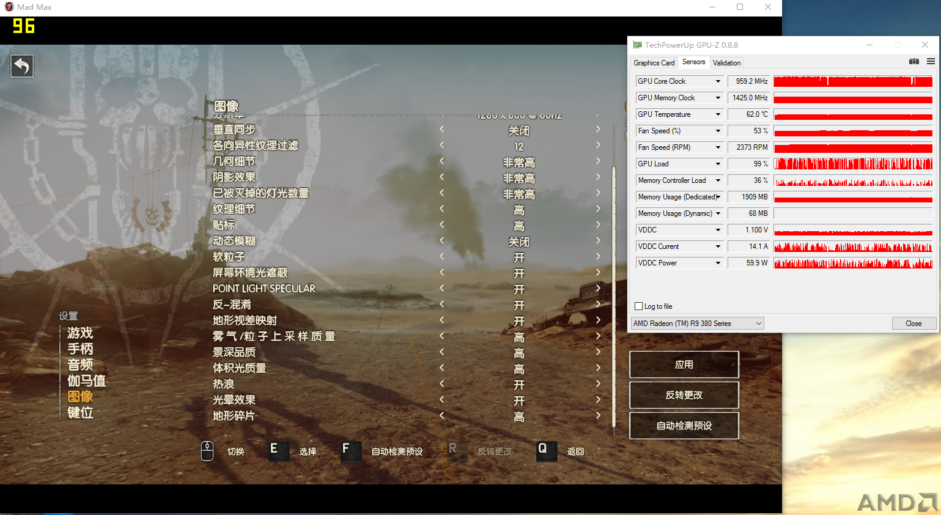This screenshot has width=941, height=515.
Task: Open the Memory Controller Load dropdown
Action: (x=718, y=180)
